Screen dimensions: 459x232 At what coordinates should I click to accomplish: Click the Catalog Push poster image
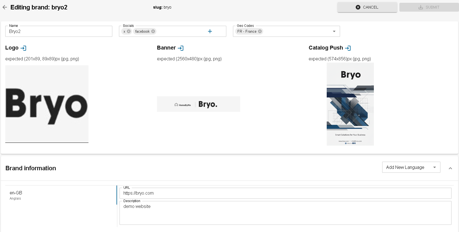pyautogui.click(x=350, y=104)
